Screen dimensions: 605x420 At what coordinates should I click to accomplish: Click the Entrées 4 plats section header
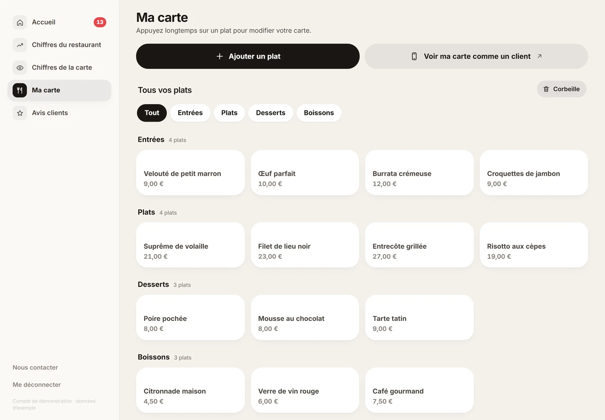(162, 139)
